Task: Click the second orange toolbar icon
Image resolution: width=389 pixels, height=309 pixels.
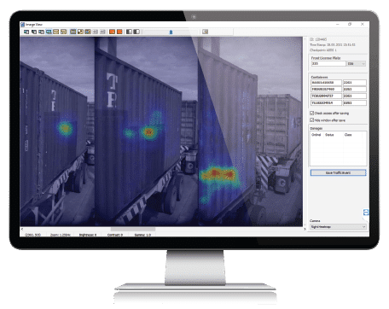Action: pyautogui.click(x=119, y=32)
